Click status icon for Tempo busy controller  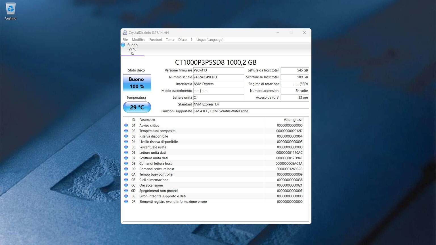click(x=126, y=174)
